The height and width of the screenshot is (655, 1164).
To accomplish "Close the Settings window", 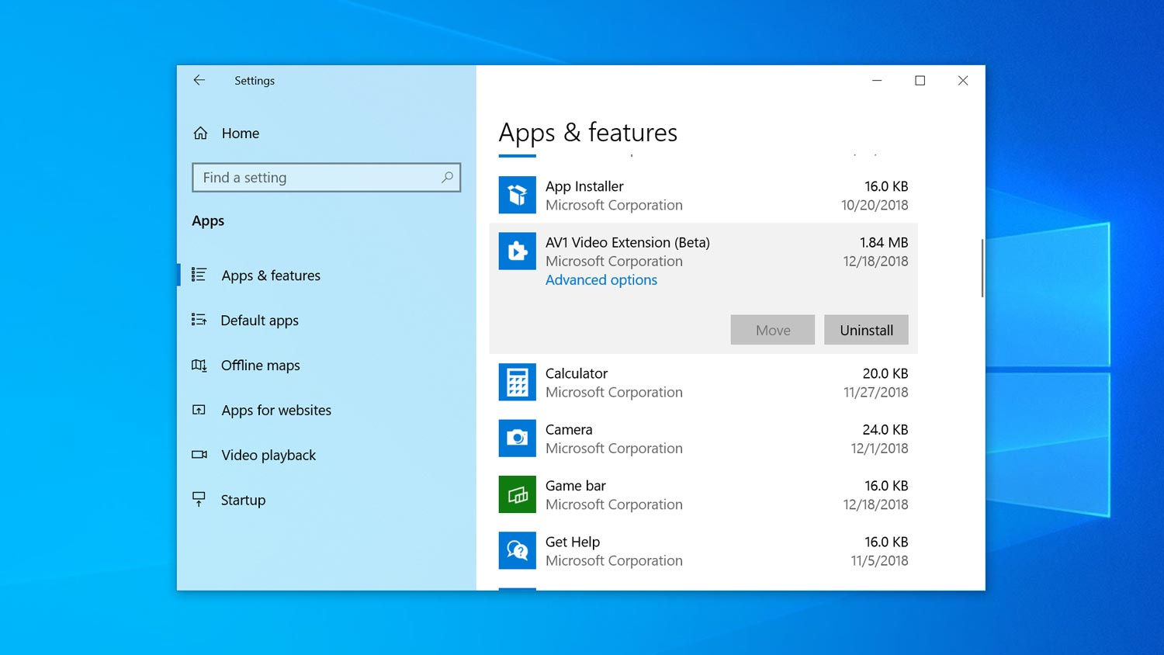I will click(x=963, y=81).
